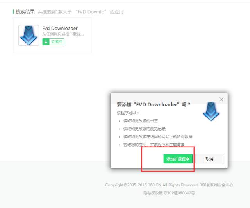Open the Fvd Downloader title link
250x208 pixels.
coord(60,29)
